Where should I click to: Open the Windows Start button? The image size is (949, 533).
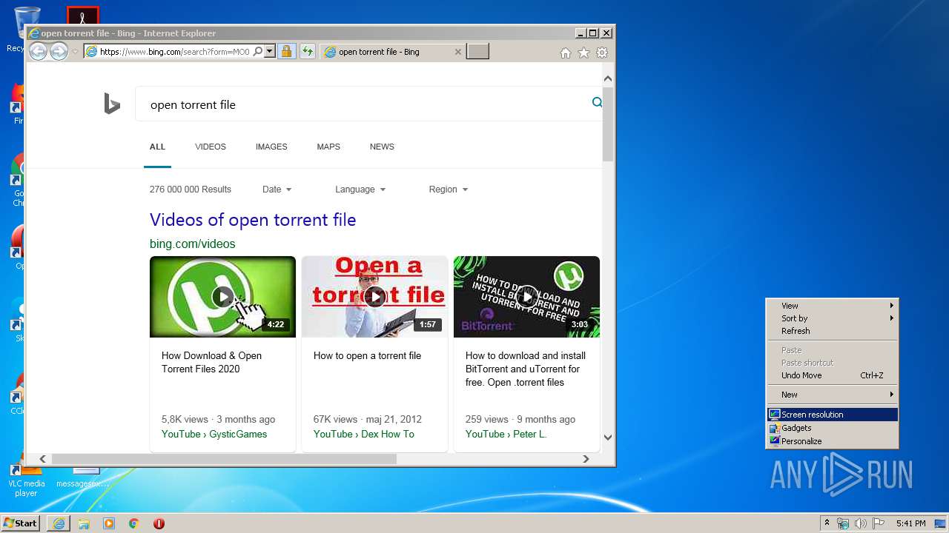[x=21, y=523]
